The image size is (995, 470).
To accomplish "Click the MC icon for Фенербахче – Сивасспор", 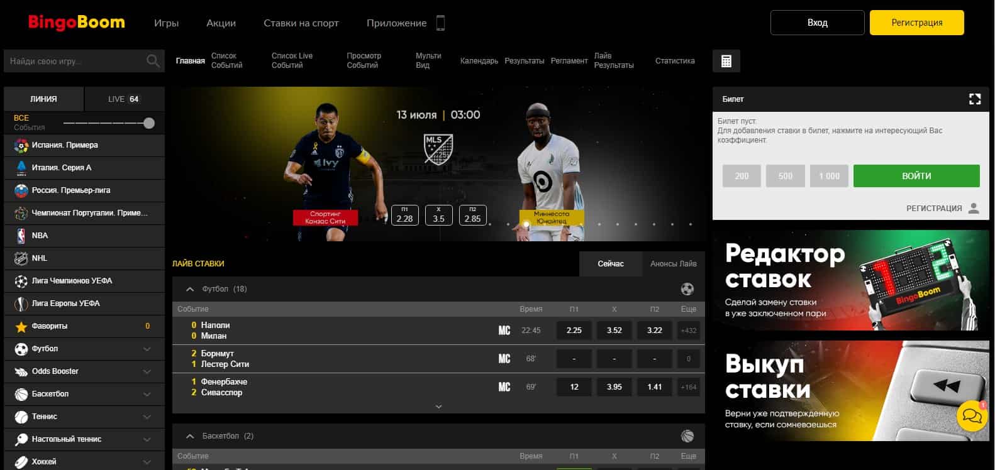I will click(x=504, y=387).
